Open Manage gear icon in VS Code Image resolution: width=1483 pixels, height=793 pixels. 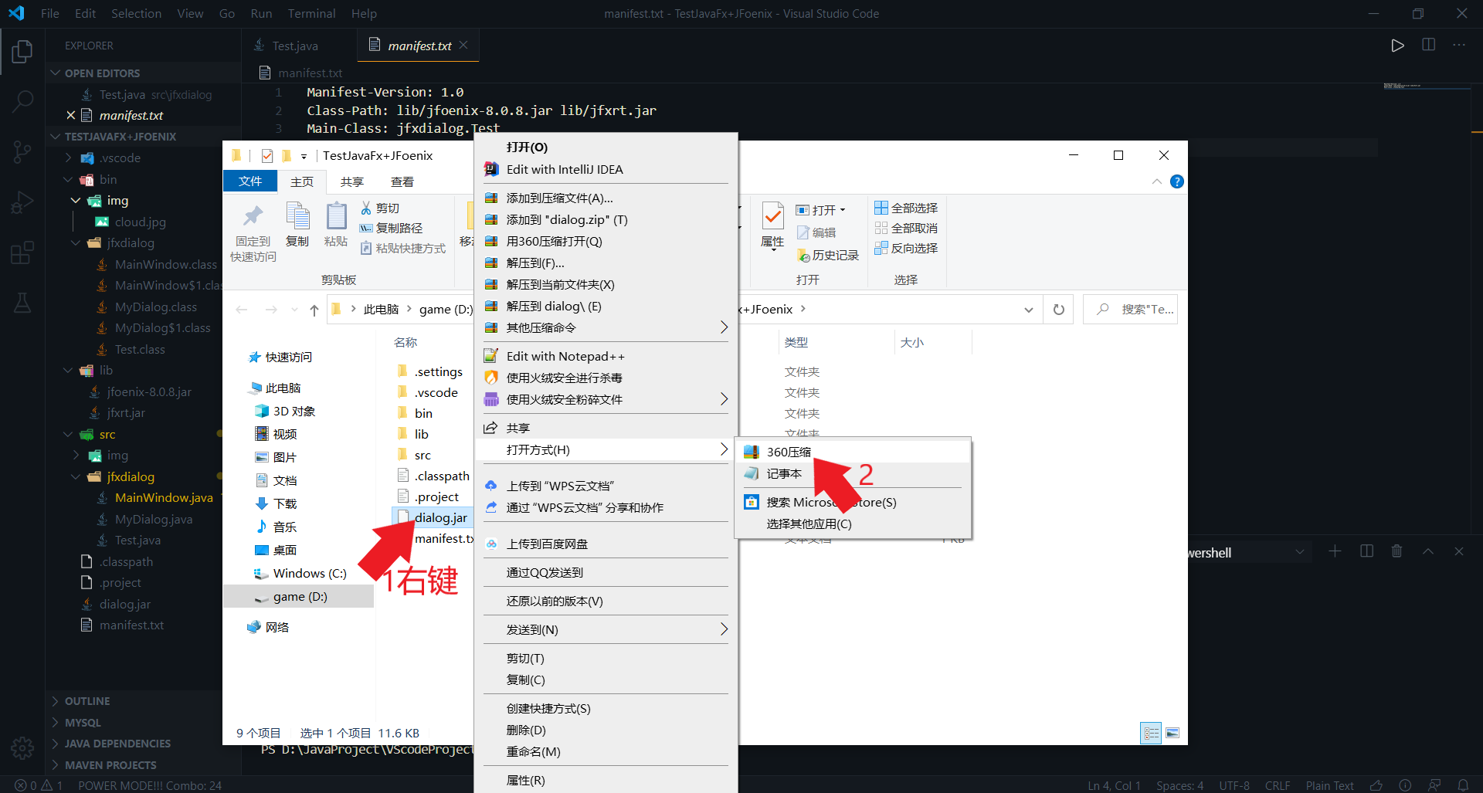pos(22,748)
